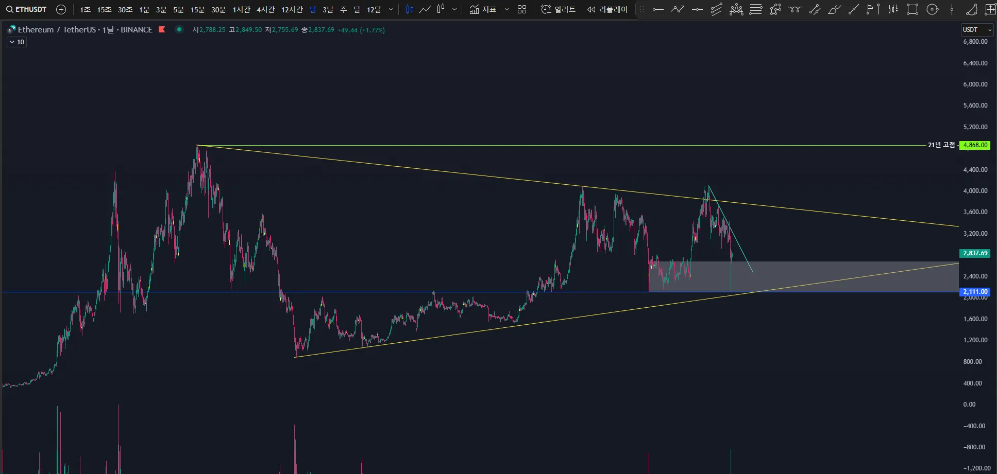Collapse the indicator legend showing 10
This screenshot has width=997, height=474.
coord(16,42)
